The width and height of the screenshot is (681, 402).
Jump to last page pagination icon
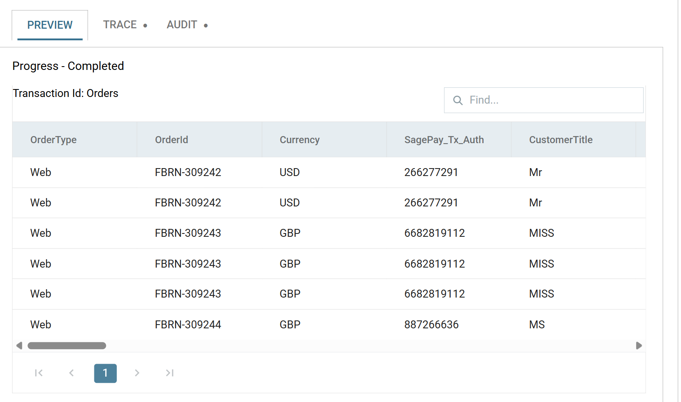pos(170,373)
